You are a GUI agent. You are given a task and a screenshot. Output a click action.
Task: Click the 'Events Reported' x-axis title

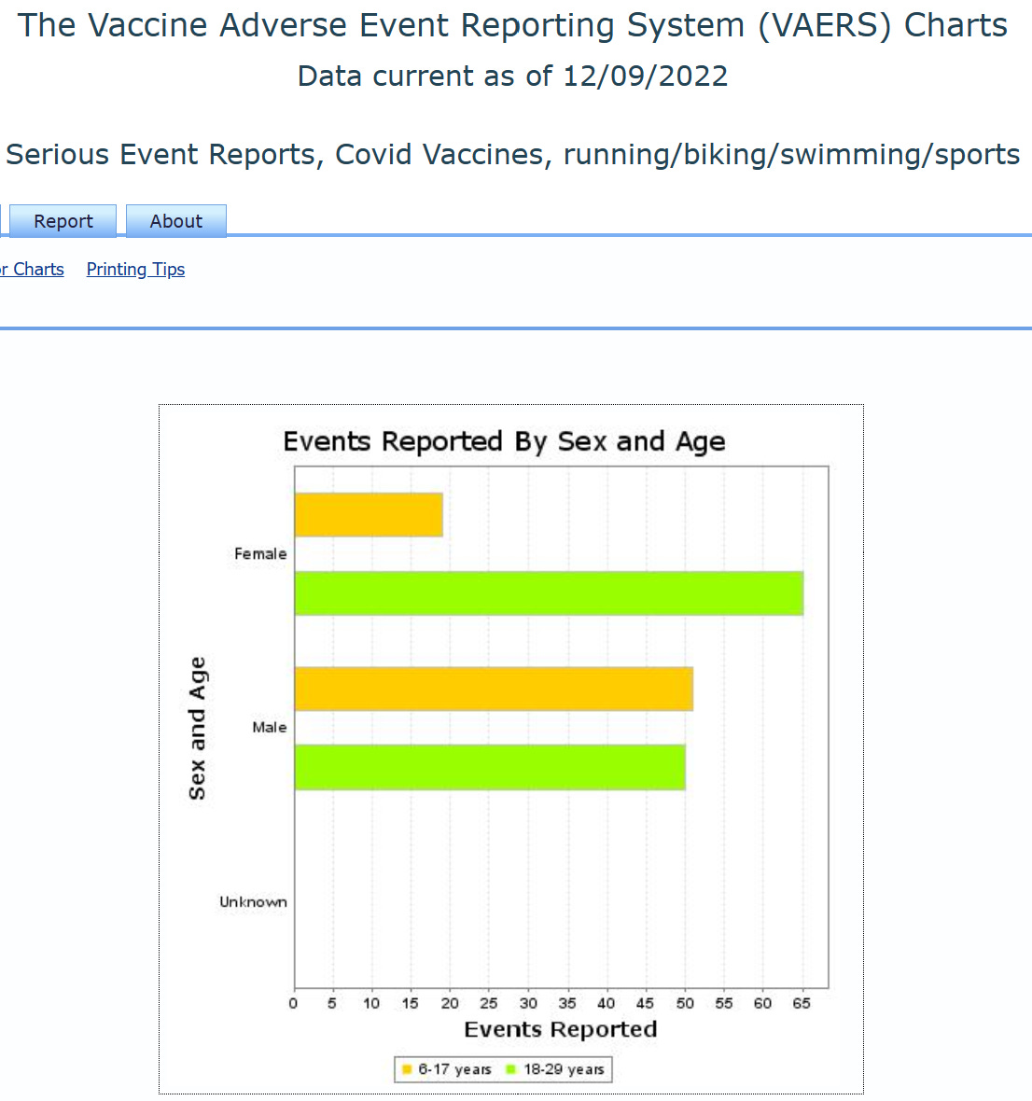[560, 1029]
